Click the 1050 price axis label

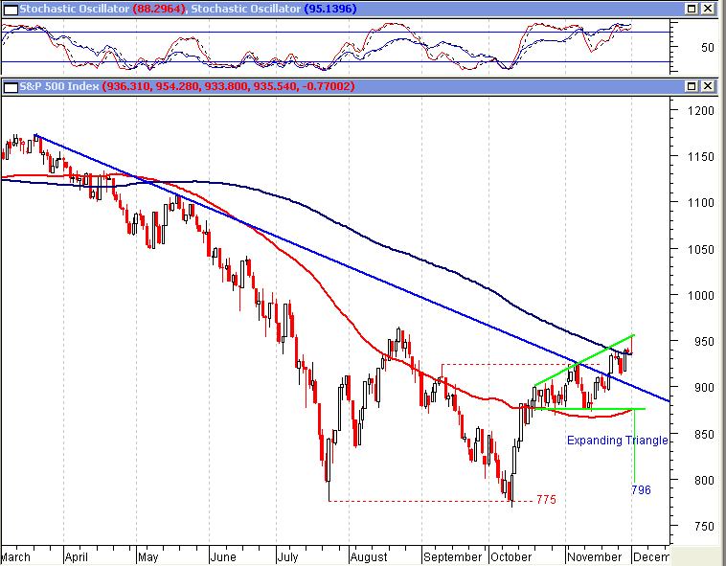coord(700,249)
